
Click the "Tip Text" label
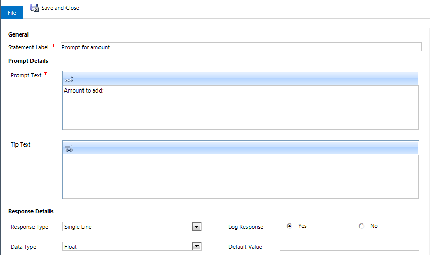click(21, 144)
